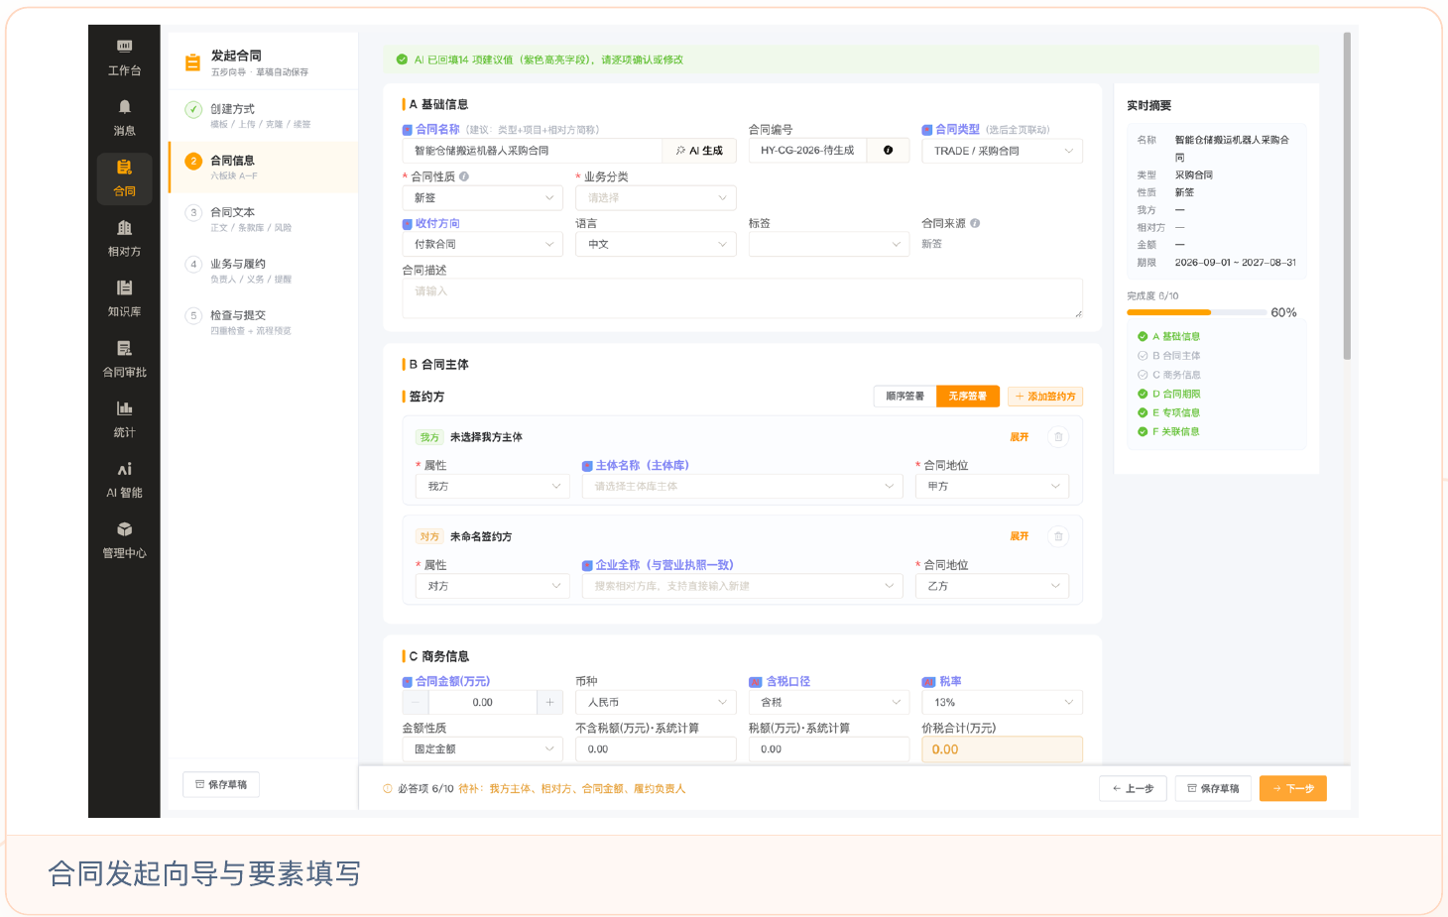The image size is (1448, 917).
Task: Go to wizard step 检查与提交
Action: tap(263, 321)
